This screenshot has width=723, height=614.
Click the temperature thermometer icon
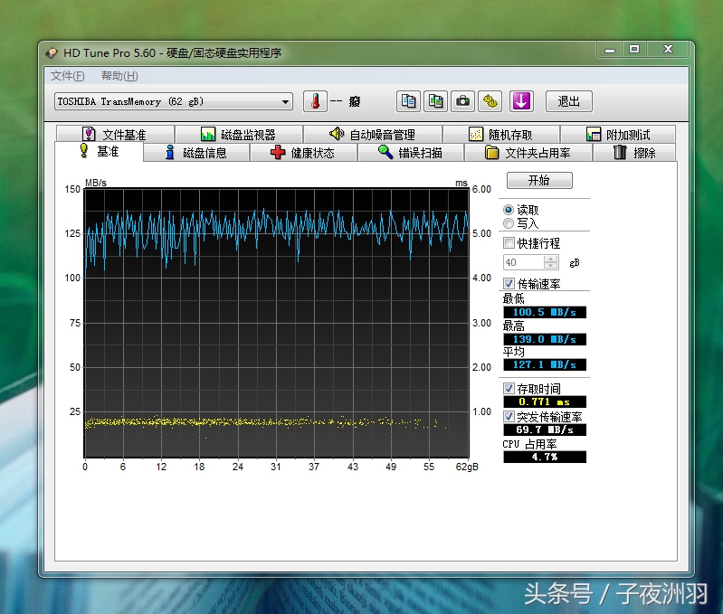click(315, 101)
